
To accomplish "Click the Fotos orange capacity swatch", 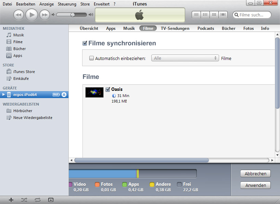I will (97, 184).
